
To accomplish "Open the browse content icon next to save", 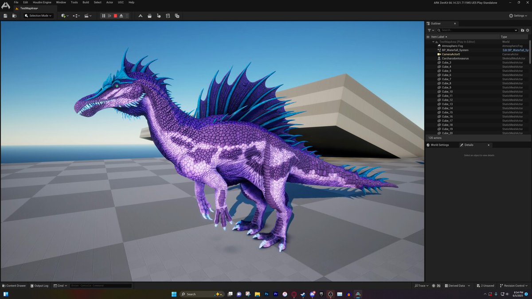I will 15,16.
